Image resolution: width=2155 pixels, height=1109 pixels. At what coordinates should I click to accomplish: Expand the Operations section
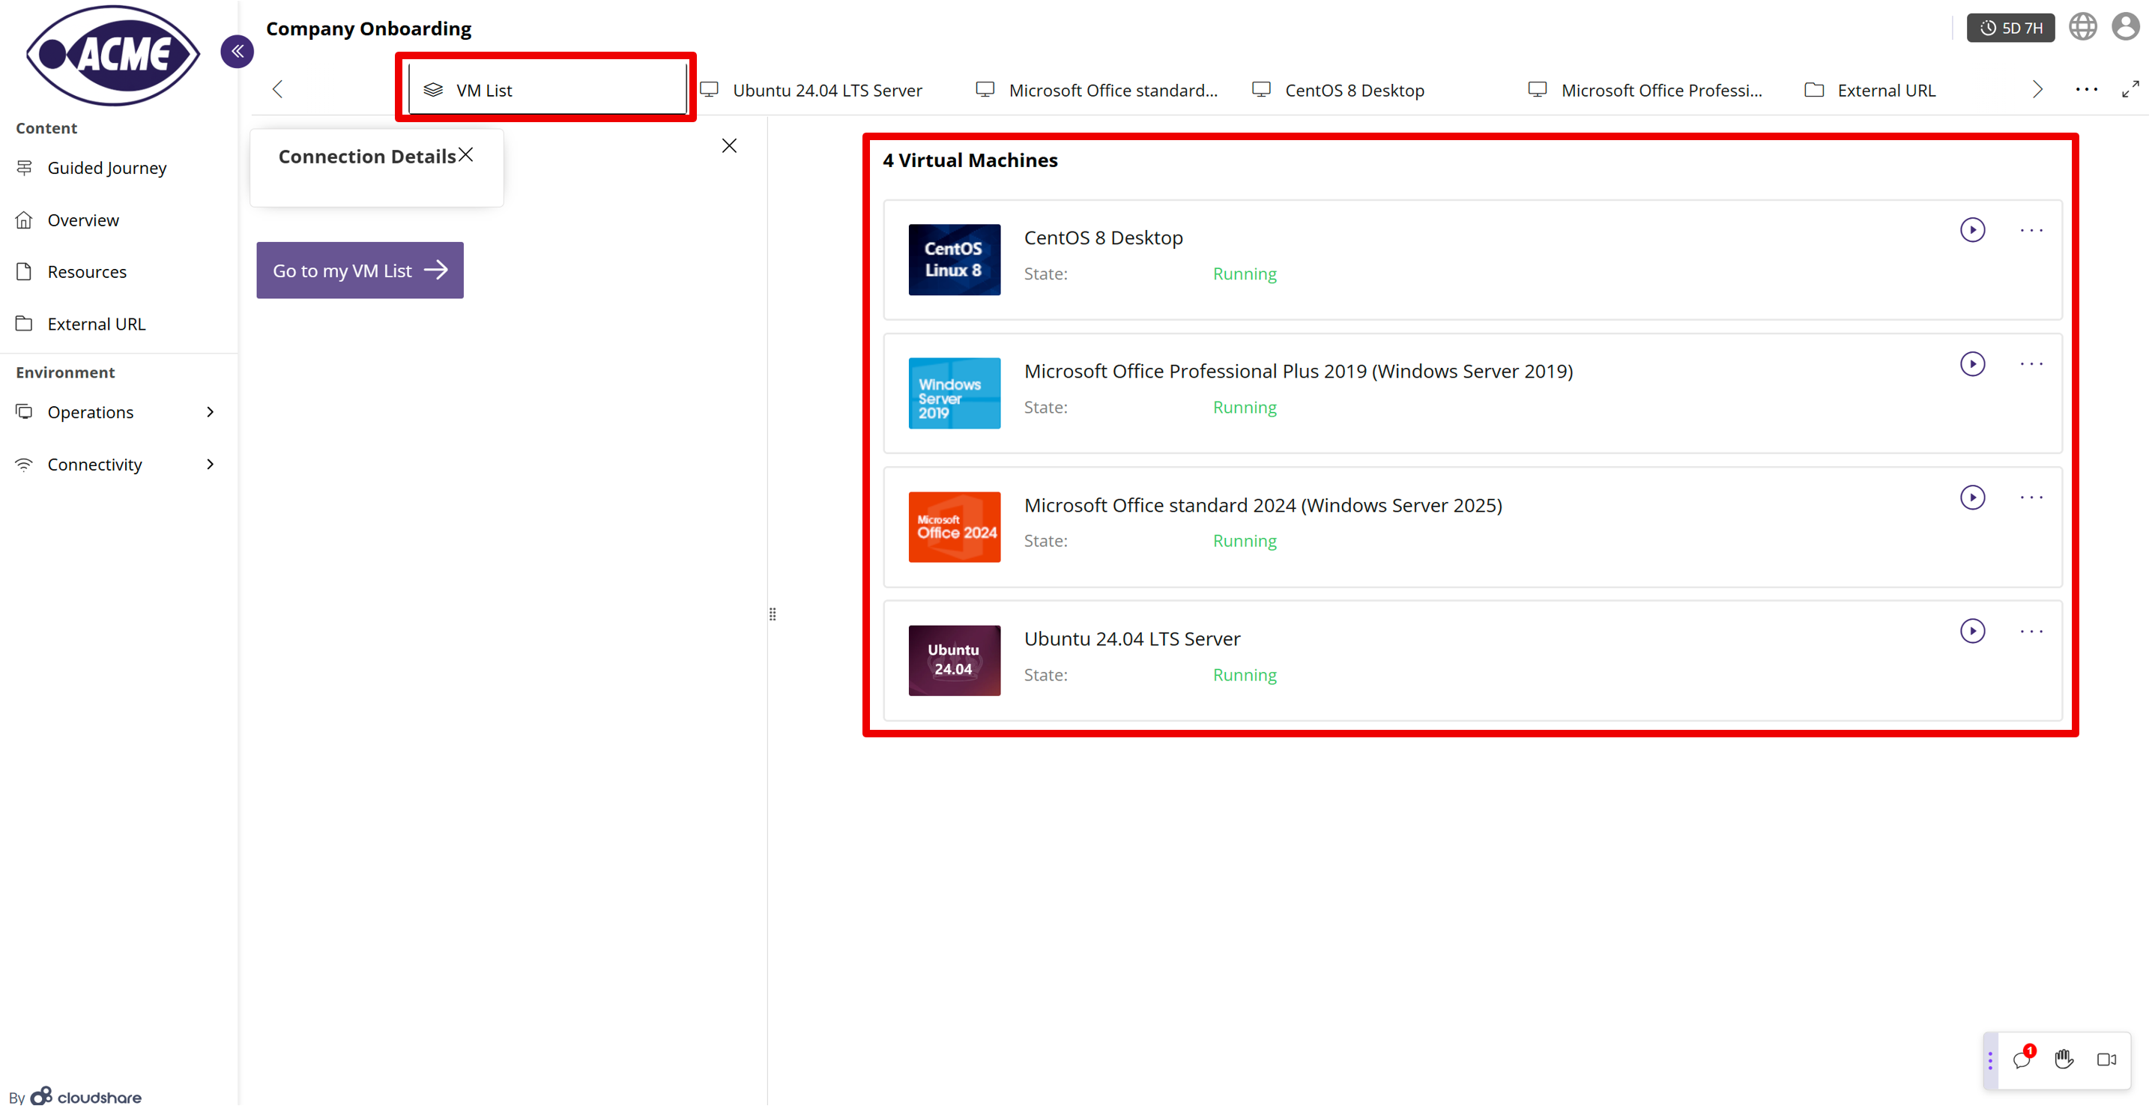coord(91,411)
